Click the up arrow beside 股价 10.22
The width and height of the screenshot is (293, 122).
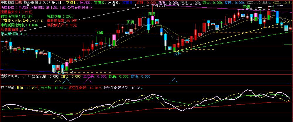[37, 87]
